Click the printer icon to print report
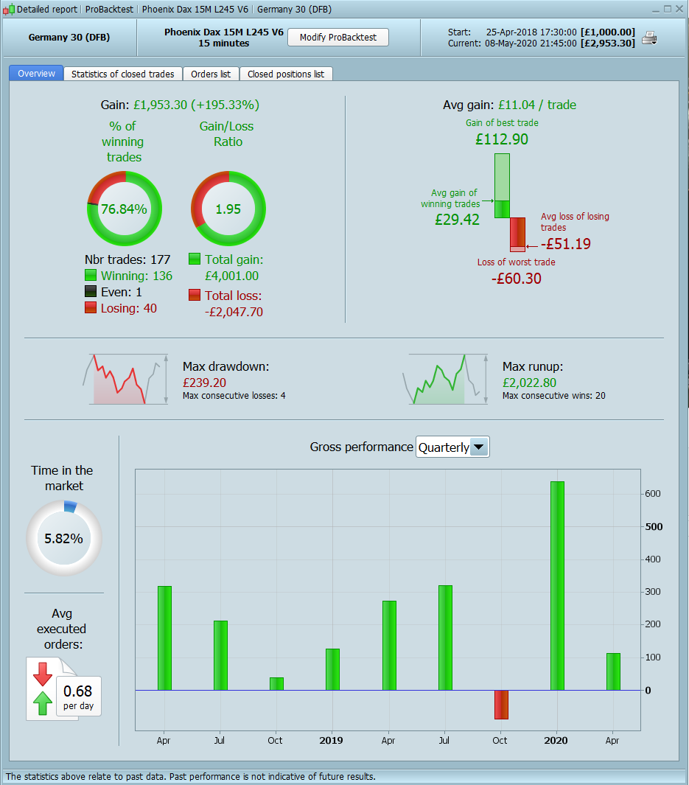The width and height of the screenshot is (689, 785). tap(649, 38)
